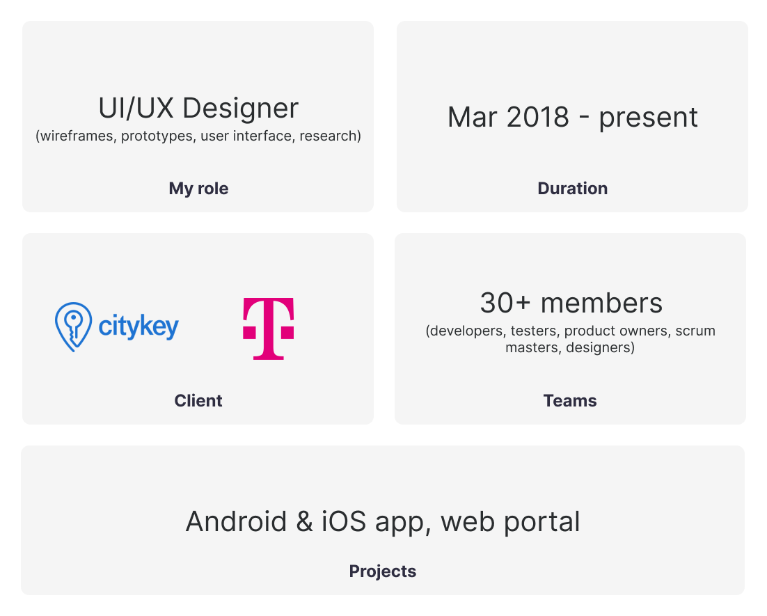Click the Android & iOS app, web portal text
This screenshot has height=616, width=767.
[x=383, y=521]
